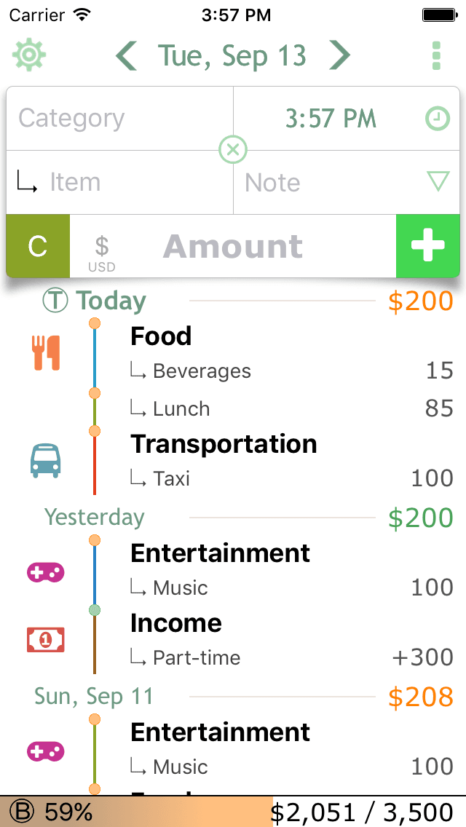Tap the gamepad icon under Sun, Sep 11
466x827 pixels.
46,751
